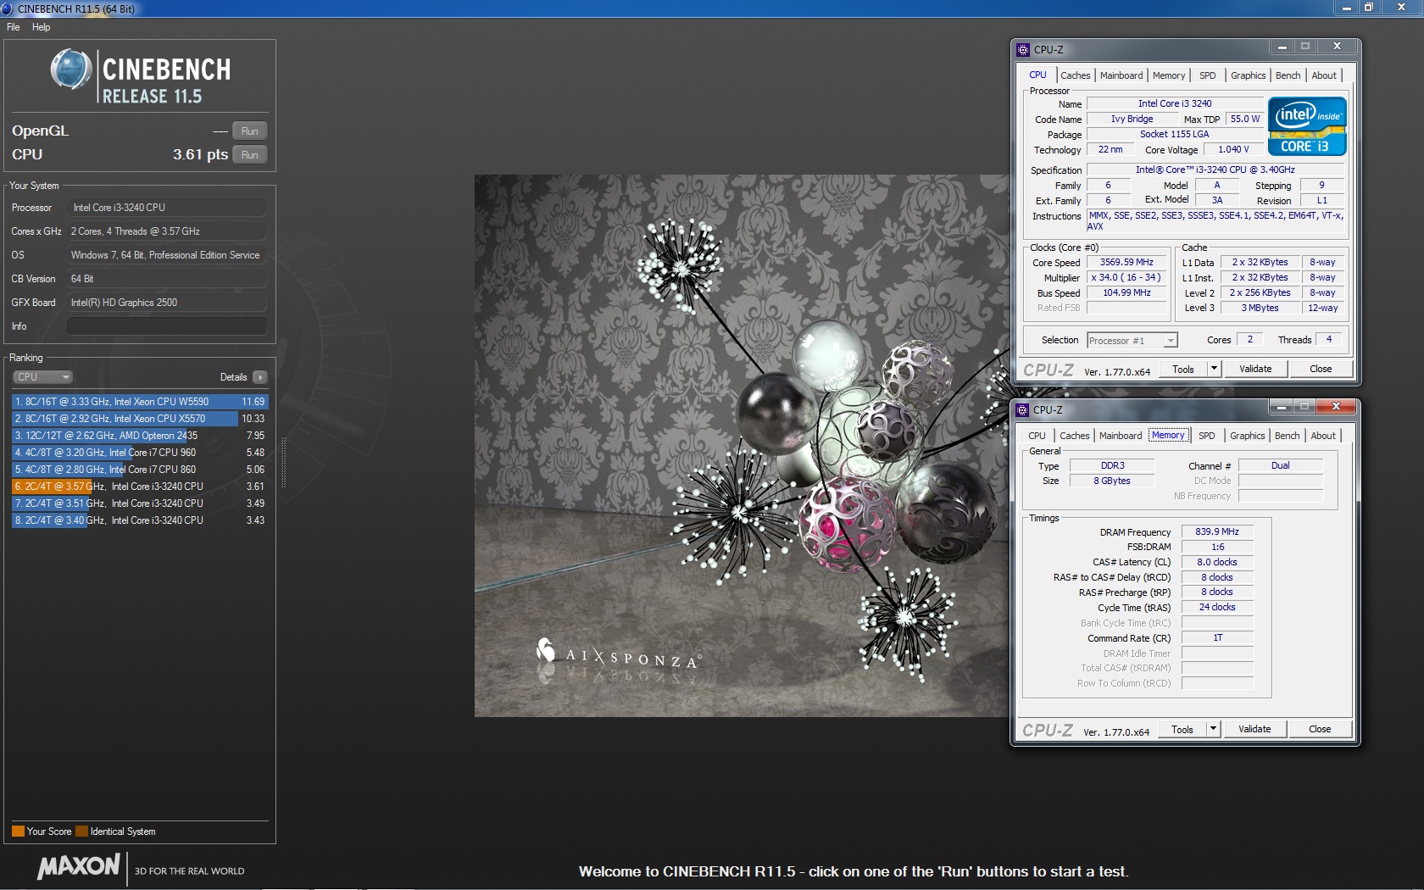1424x890 pixels.
Task: Switch to SPD tab in bottom CPU-Z window
Action: (x=1207, y=436)
